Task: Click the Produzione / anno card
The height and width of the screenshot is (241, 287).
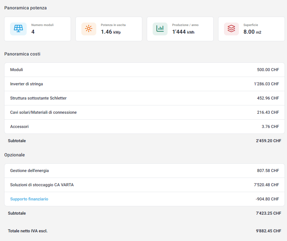Action: pyautogui.click(x=180, y=29)
